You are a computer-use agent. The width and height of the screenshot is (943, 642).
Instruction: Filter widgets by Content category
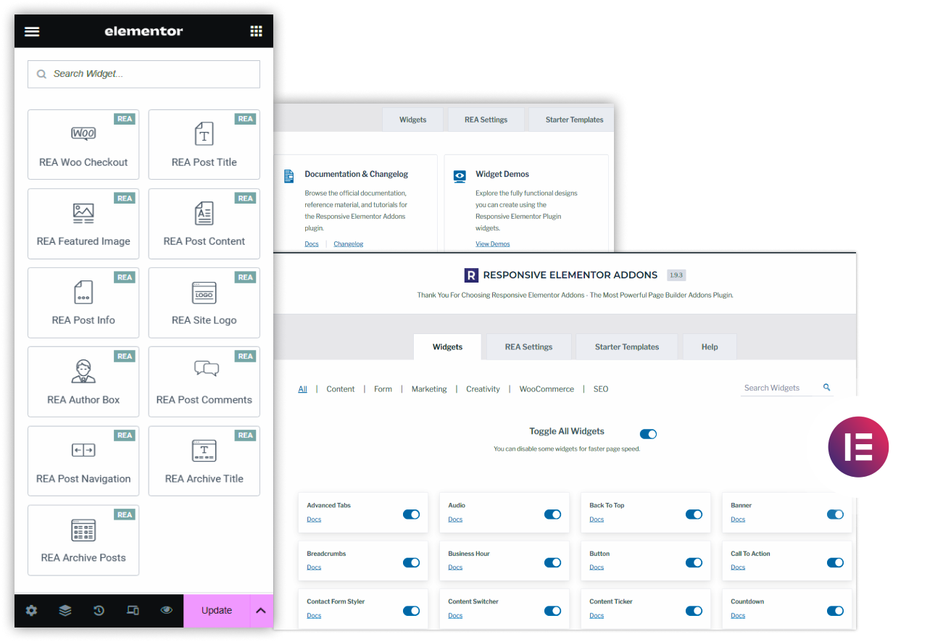341,389
